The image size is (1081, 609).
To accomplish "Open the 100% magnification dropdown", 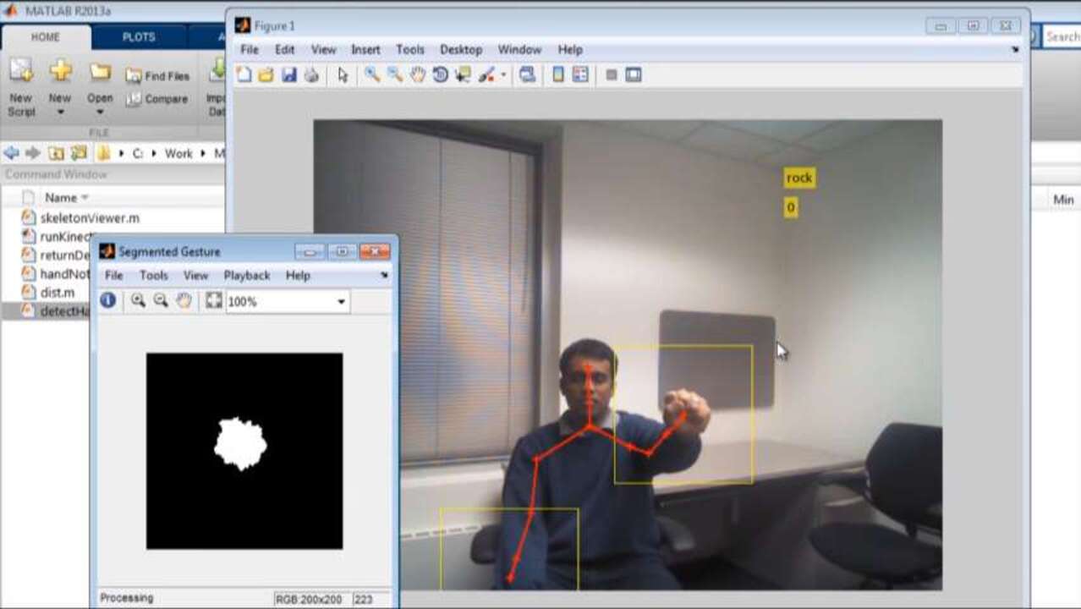I will [x=342, y=302].
